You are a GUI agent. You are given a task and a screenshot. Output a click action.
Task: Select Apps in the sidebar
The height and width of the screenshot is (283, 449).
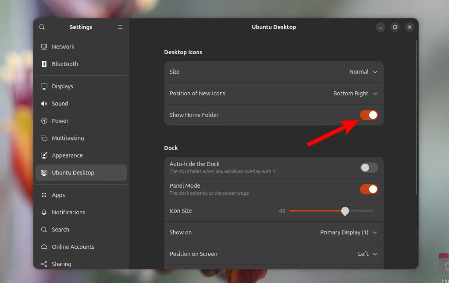[44, 195]
